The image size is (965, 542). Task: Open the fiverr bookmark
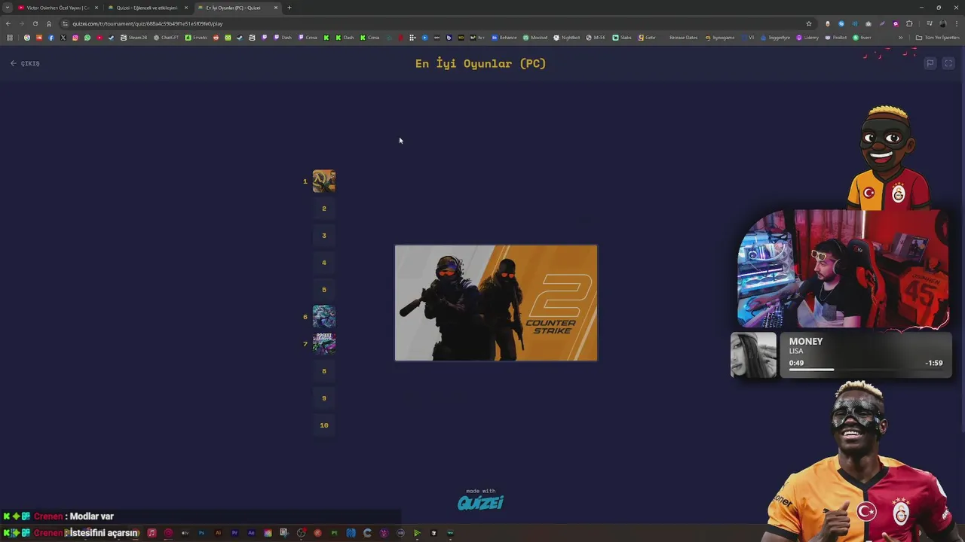click(862, 38)
